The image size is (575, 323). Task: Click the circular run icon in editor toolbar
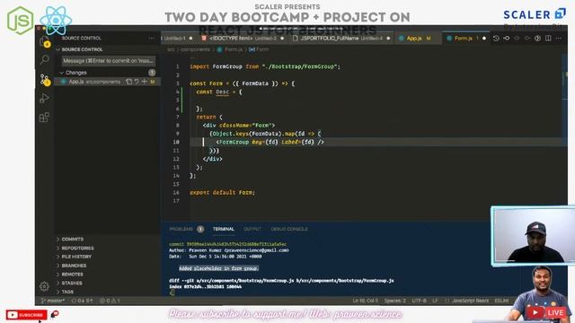tap(537, 38)
